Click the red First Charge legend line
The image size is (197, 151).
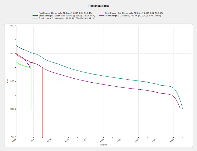tap(36, 13)
